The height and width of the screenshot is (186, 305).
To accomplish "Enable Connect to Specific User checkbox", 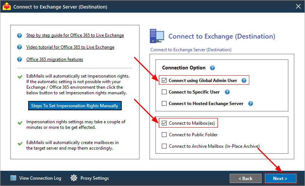I will [x=164, y=92].
